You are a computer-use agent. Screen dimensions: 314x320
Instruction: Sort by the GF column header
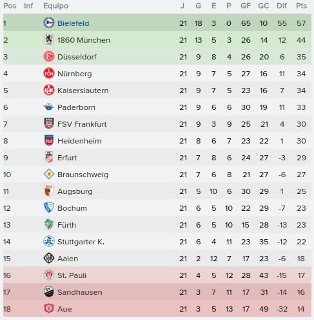pos(246,6)
